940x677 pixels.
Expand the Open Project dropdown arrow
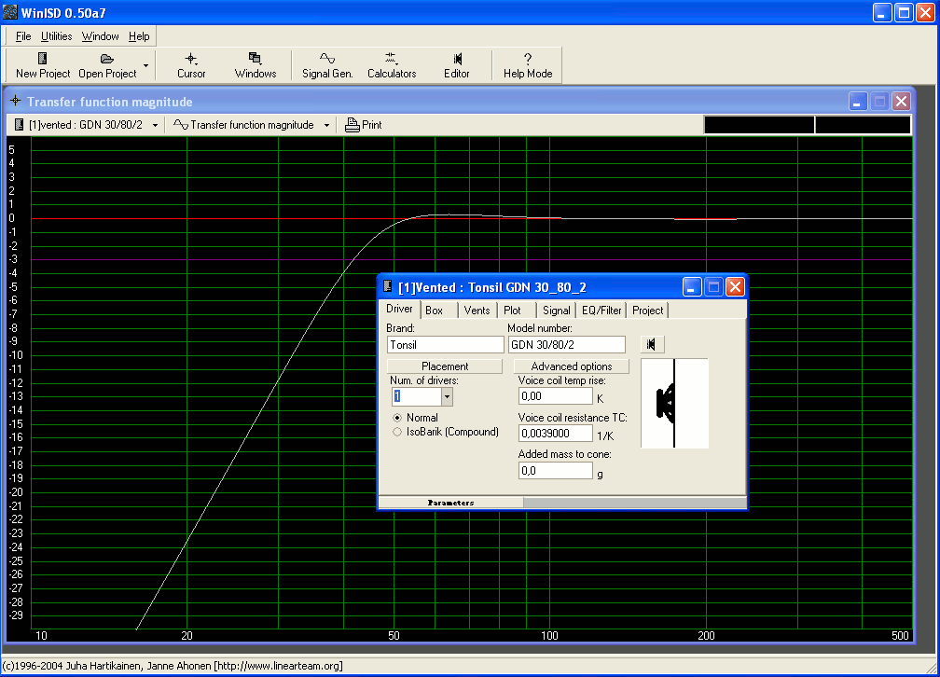(145, 66)
